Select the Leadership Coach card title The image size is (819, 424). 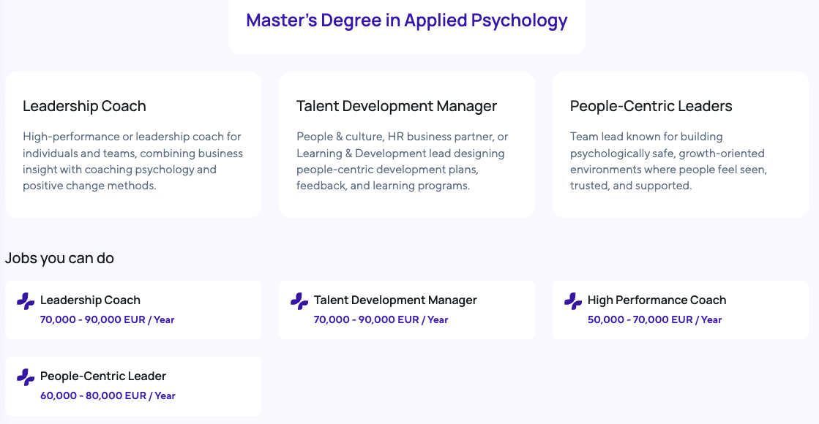[84, 106]
